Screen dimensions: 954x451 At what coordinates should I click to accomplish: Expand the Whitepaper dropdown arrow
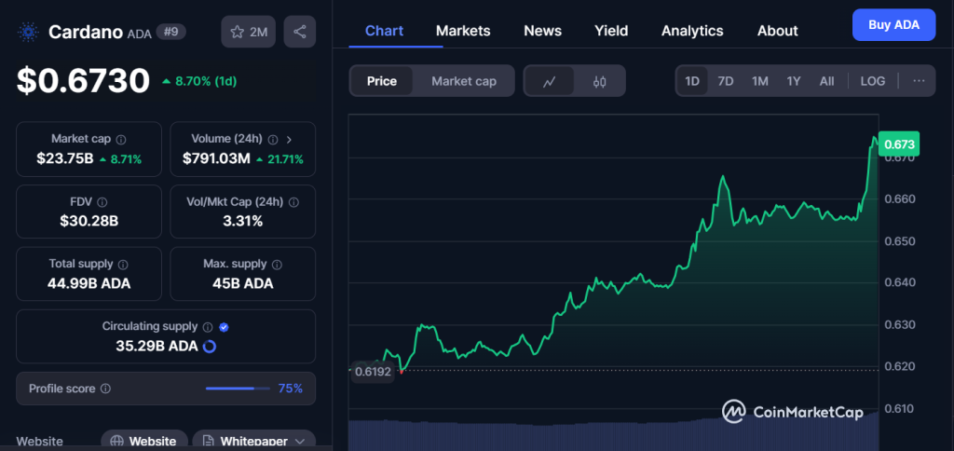click(x=299, y=442)
